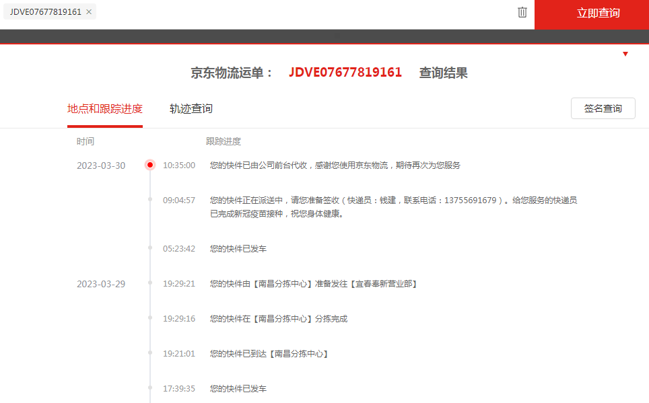Image resolution: width=649 pixels, height=403 pixels.
Task: Click the 跟踪进度 column header
Action: coord(224,141)
